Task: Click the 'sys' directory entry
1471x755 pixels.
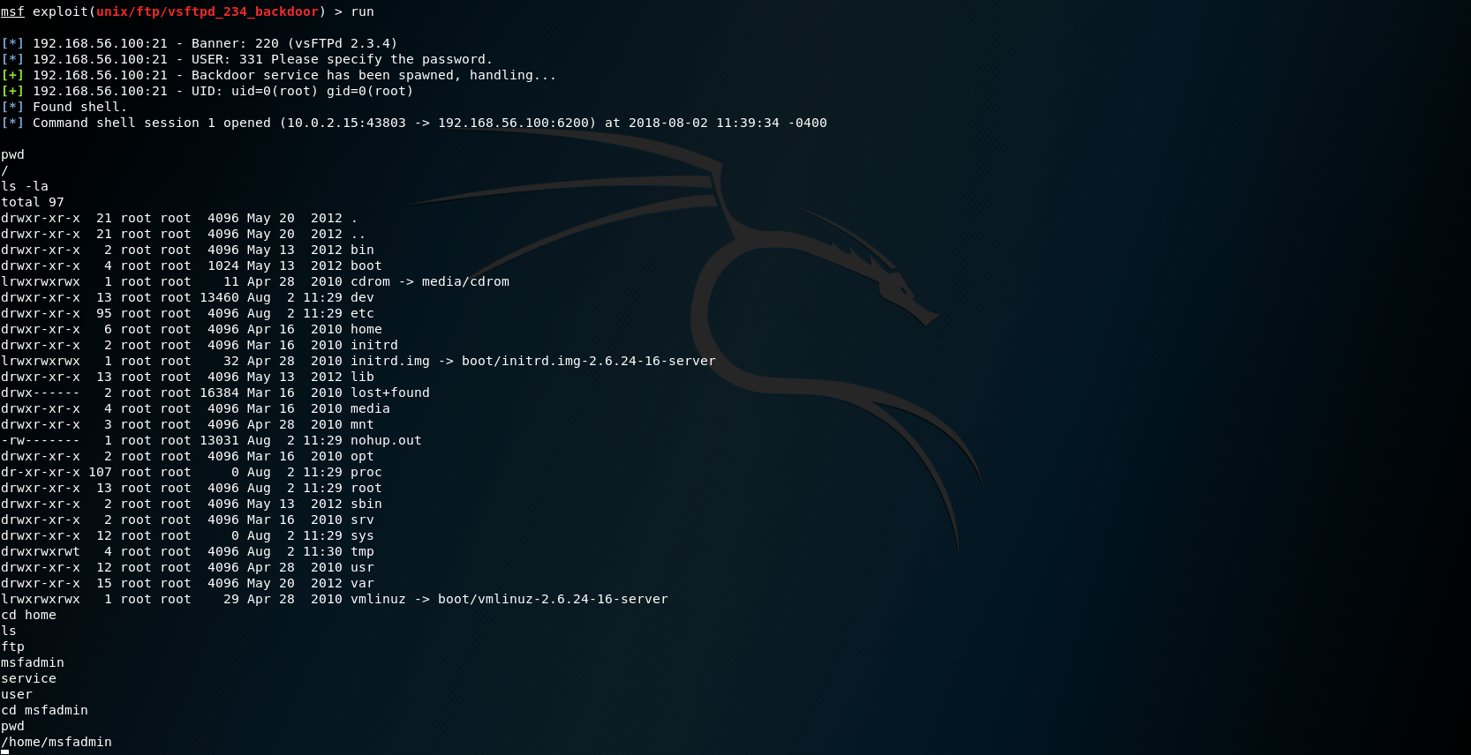Action: [x=362, y=535]
